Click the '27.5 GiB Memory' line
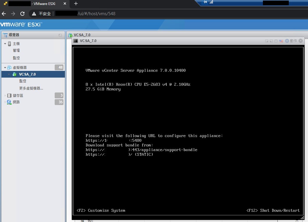308x222 pixels. pos(103,89)
